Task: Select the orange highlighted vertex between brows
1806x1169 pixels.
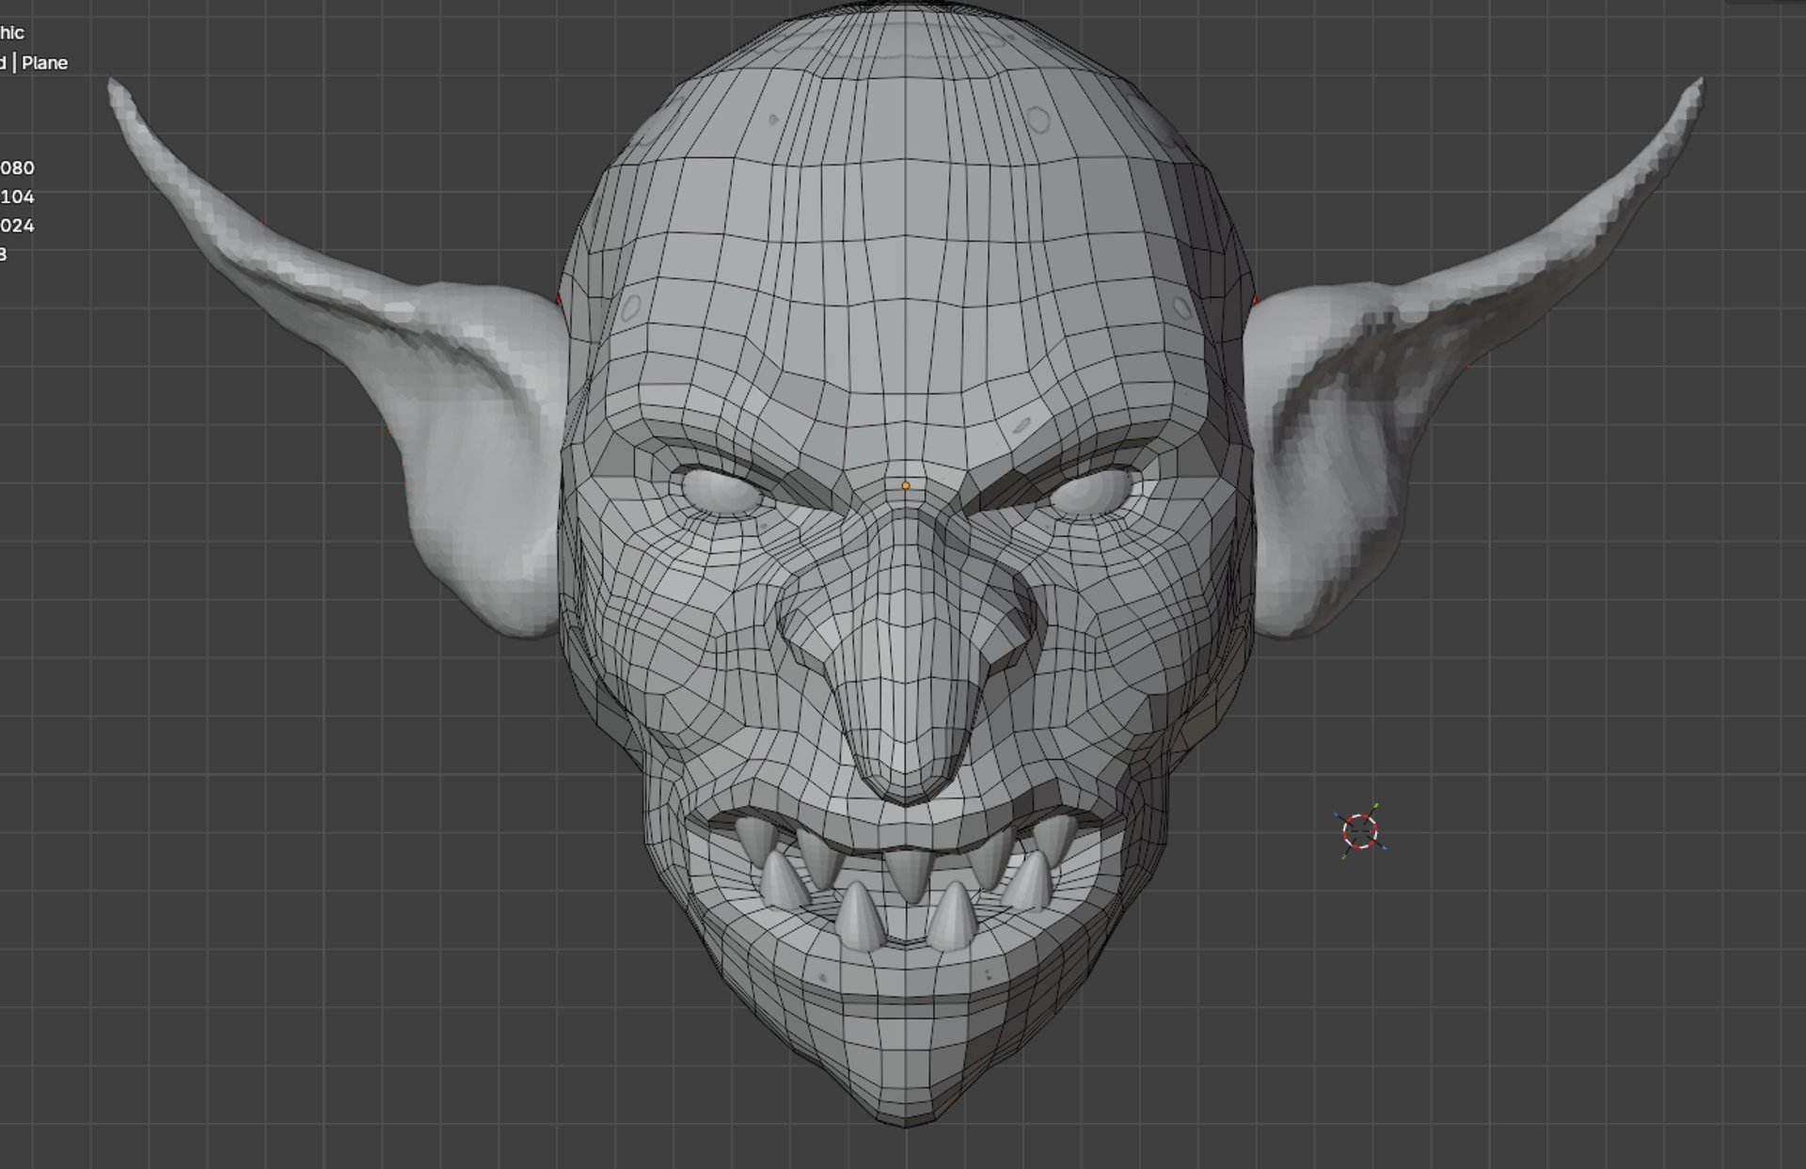Action: pos(906,486)
